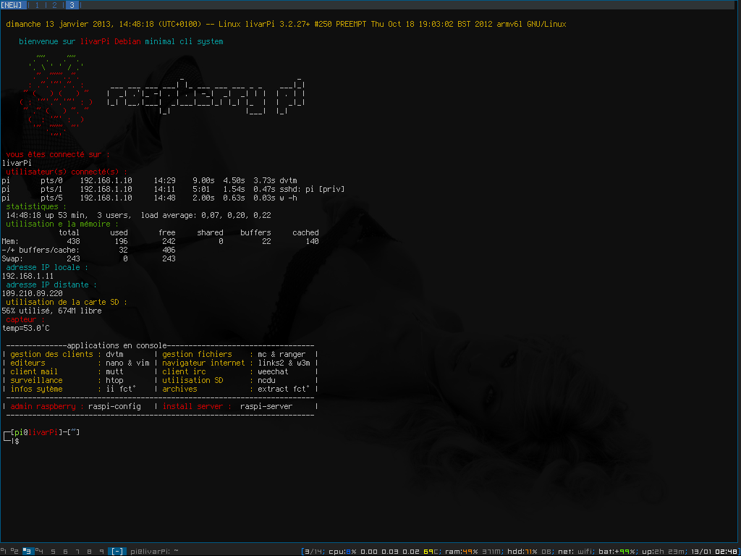Click 'infos sytème' entry
The height and width of the screenshot is (556, 741).
pos(73,389)
